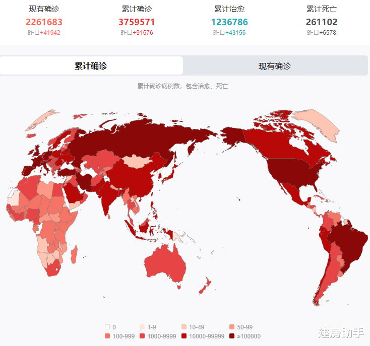Select India on the map

pyautogui.click(x=107, y=197)
